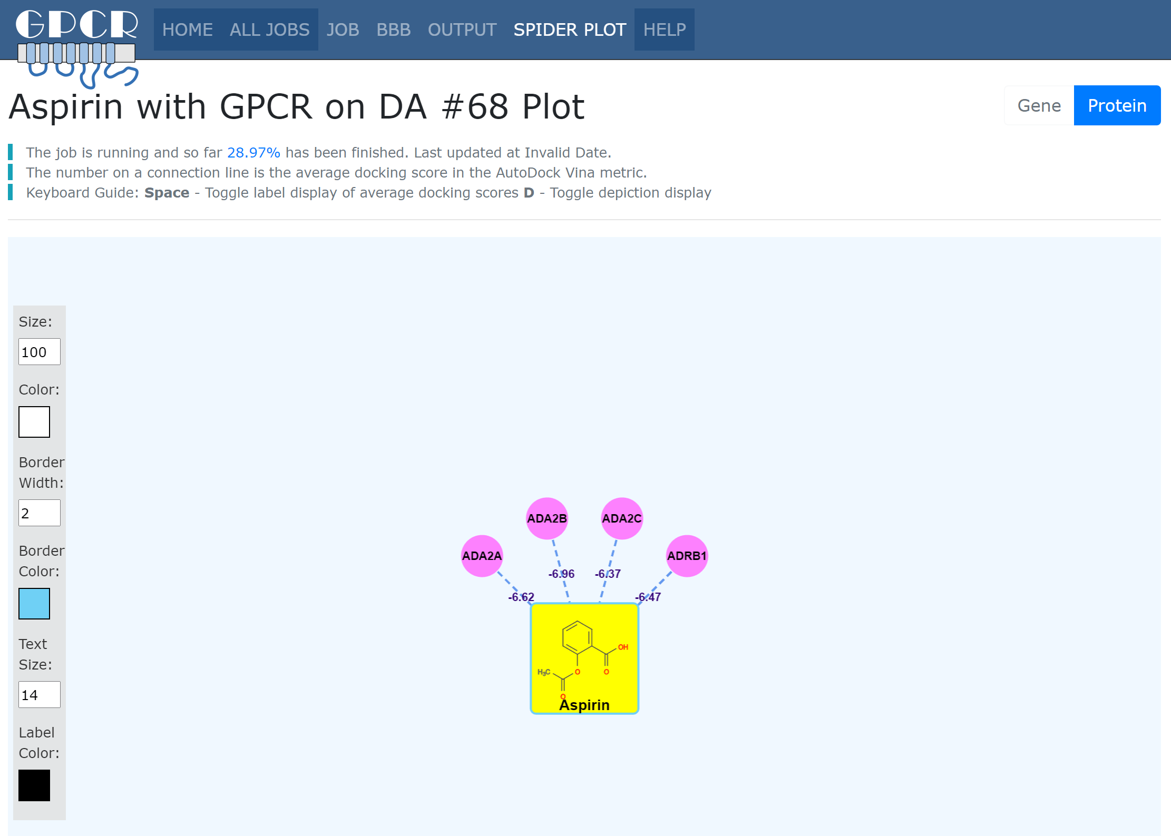Open the light blue Border Color swatch
This screenshot has width=1171, height=836.
pyautogui.click(x=34, y=604)
